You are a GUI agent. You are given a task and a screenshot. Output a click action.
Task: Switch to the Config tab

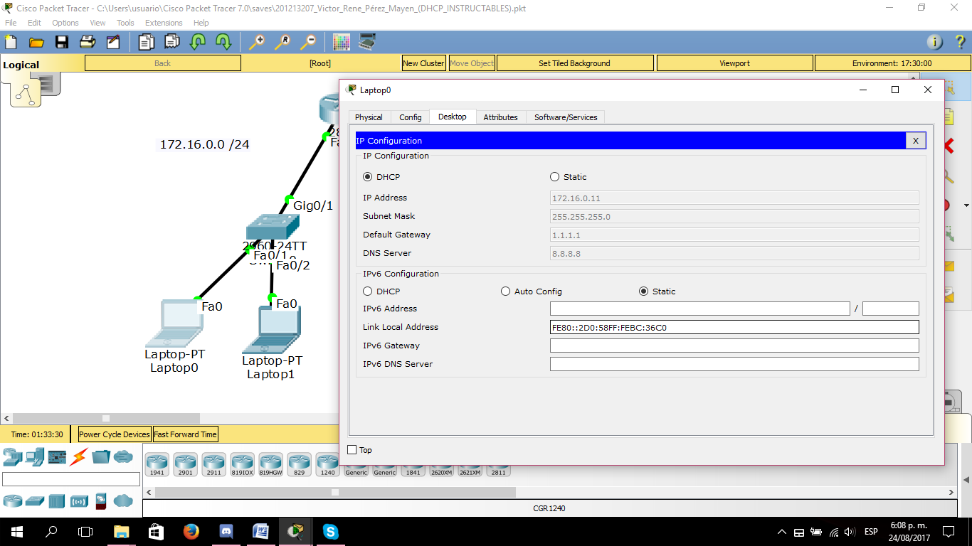(410, 117)
